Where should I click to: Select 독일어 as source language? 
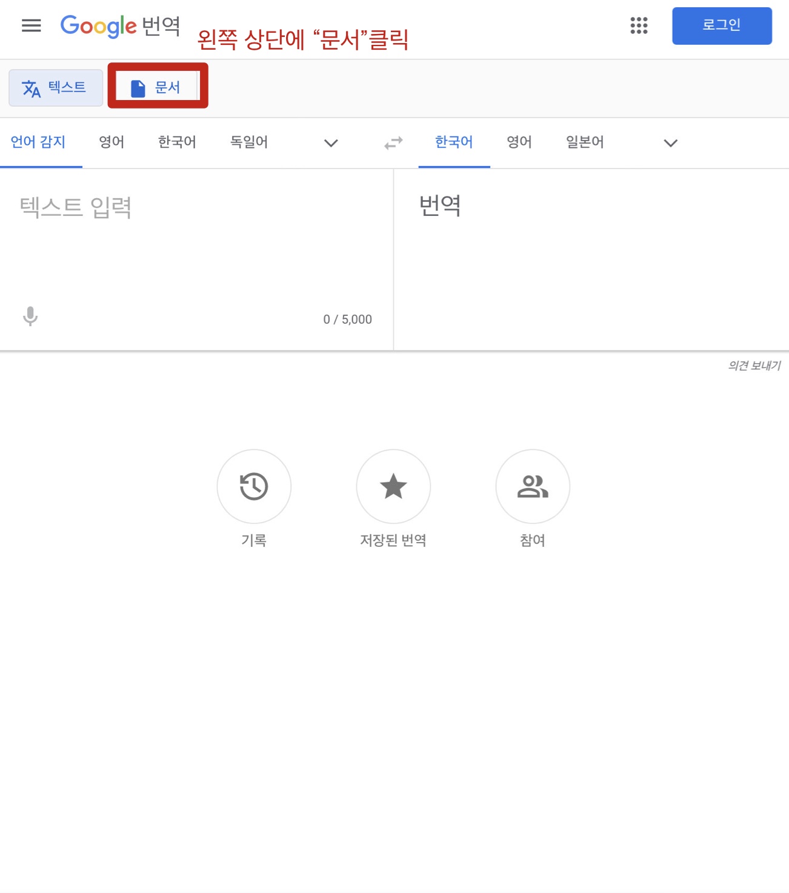[x=248, y=142]
